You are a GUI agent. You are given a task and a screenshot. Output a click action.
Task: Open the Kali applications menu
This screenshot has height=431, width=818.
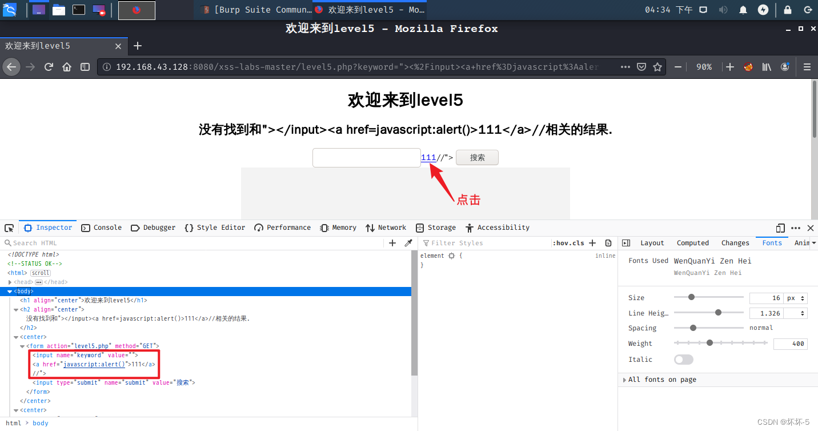[x=10, y=10]
